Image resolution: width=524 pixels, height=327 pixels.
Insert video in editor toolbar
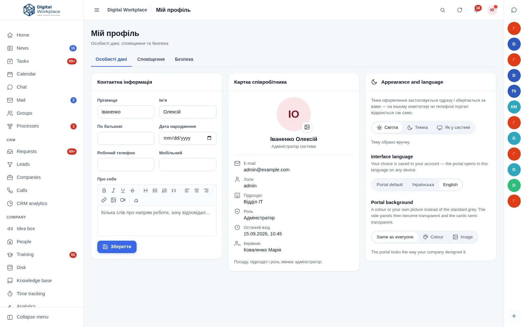(x=123, y=200)
